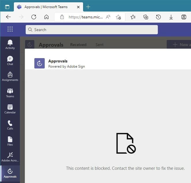Open the Adobe Acrobat app in the sidebar
The width and height of the screenshot is (191, 183).
coord(10,157)
